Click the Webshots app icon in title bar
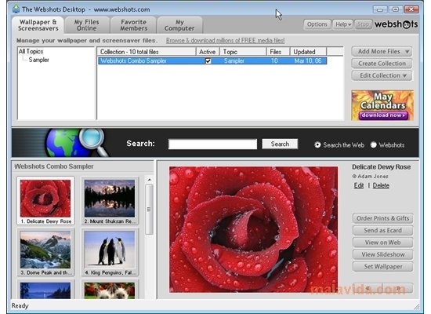This screenshot has height=314, width=431. click(16, 9)
